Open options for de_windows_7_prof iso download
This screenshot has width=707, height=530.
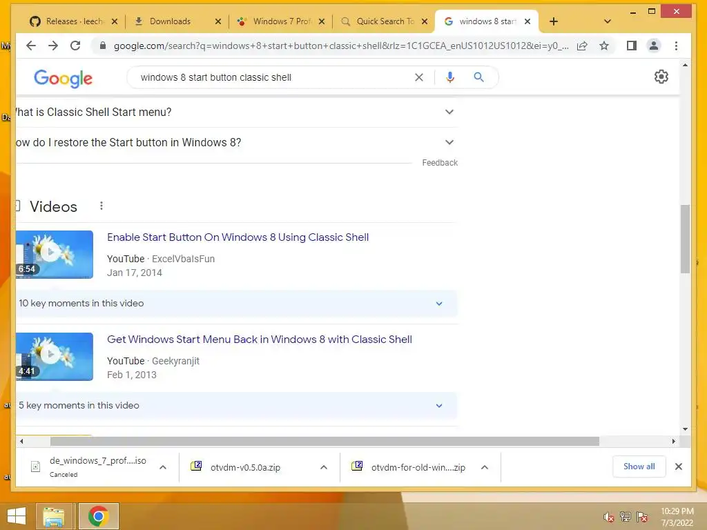[x=163, y=467]
